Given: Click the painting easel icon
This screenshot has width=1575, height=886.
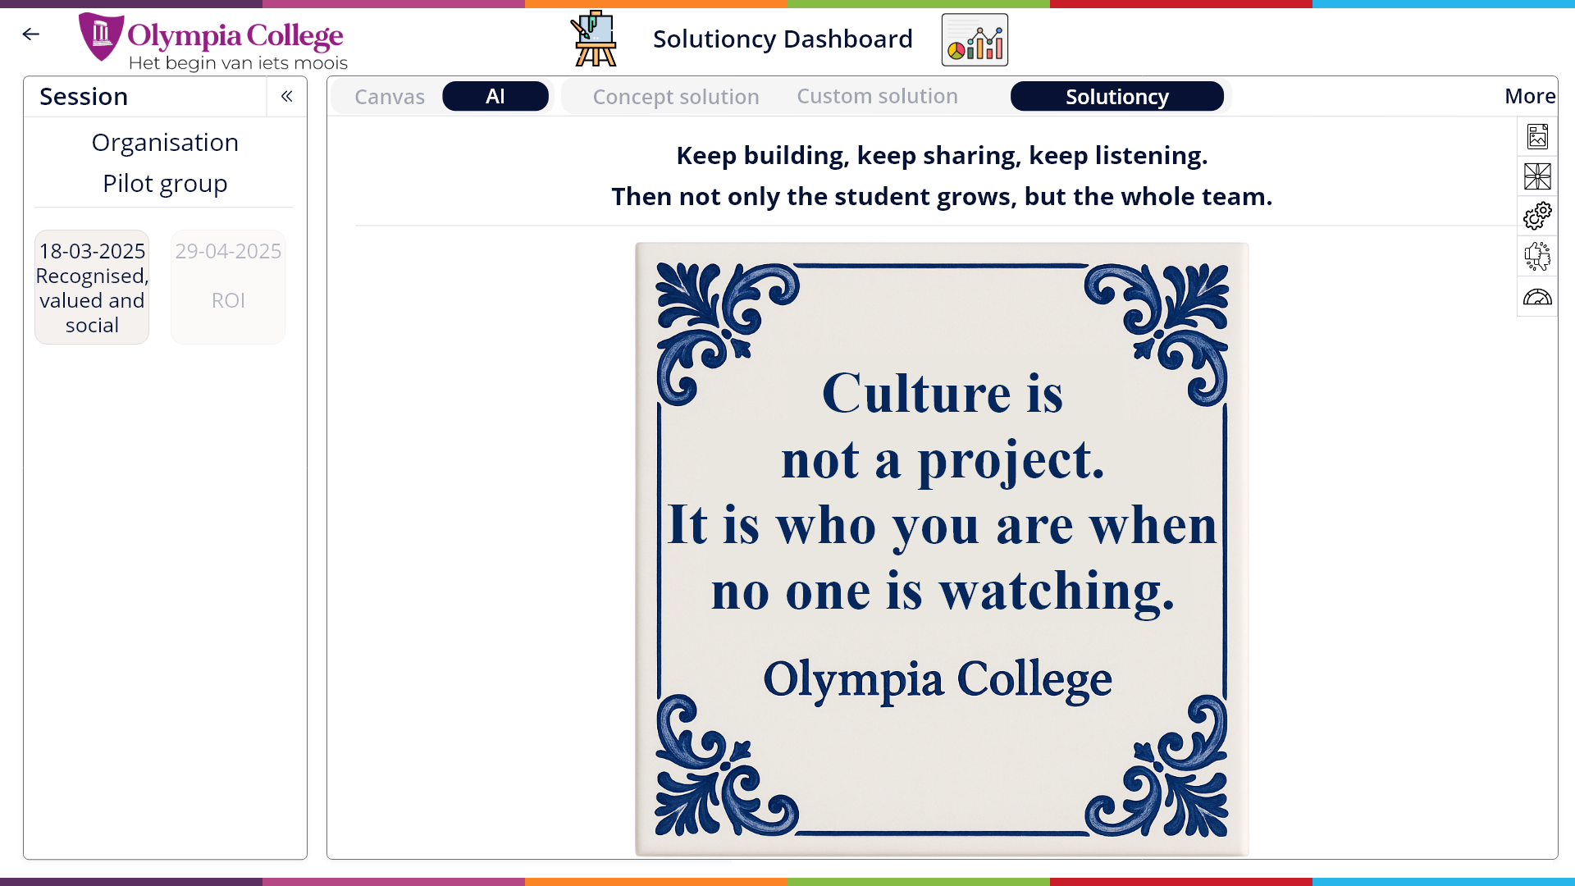Looking at the screenshot, I should pos(595,39).
